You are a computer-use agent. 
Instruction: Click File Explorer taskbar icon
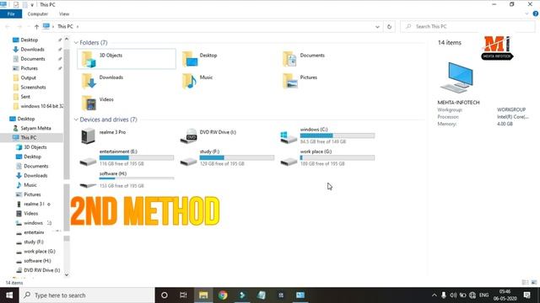(203, 295)
